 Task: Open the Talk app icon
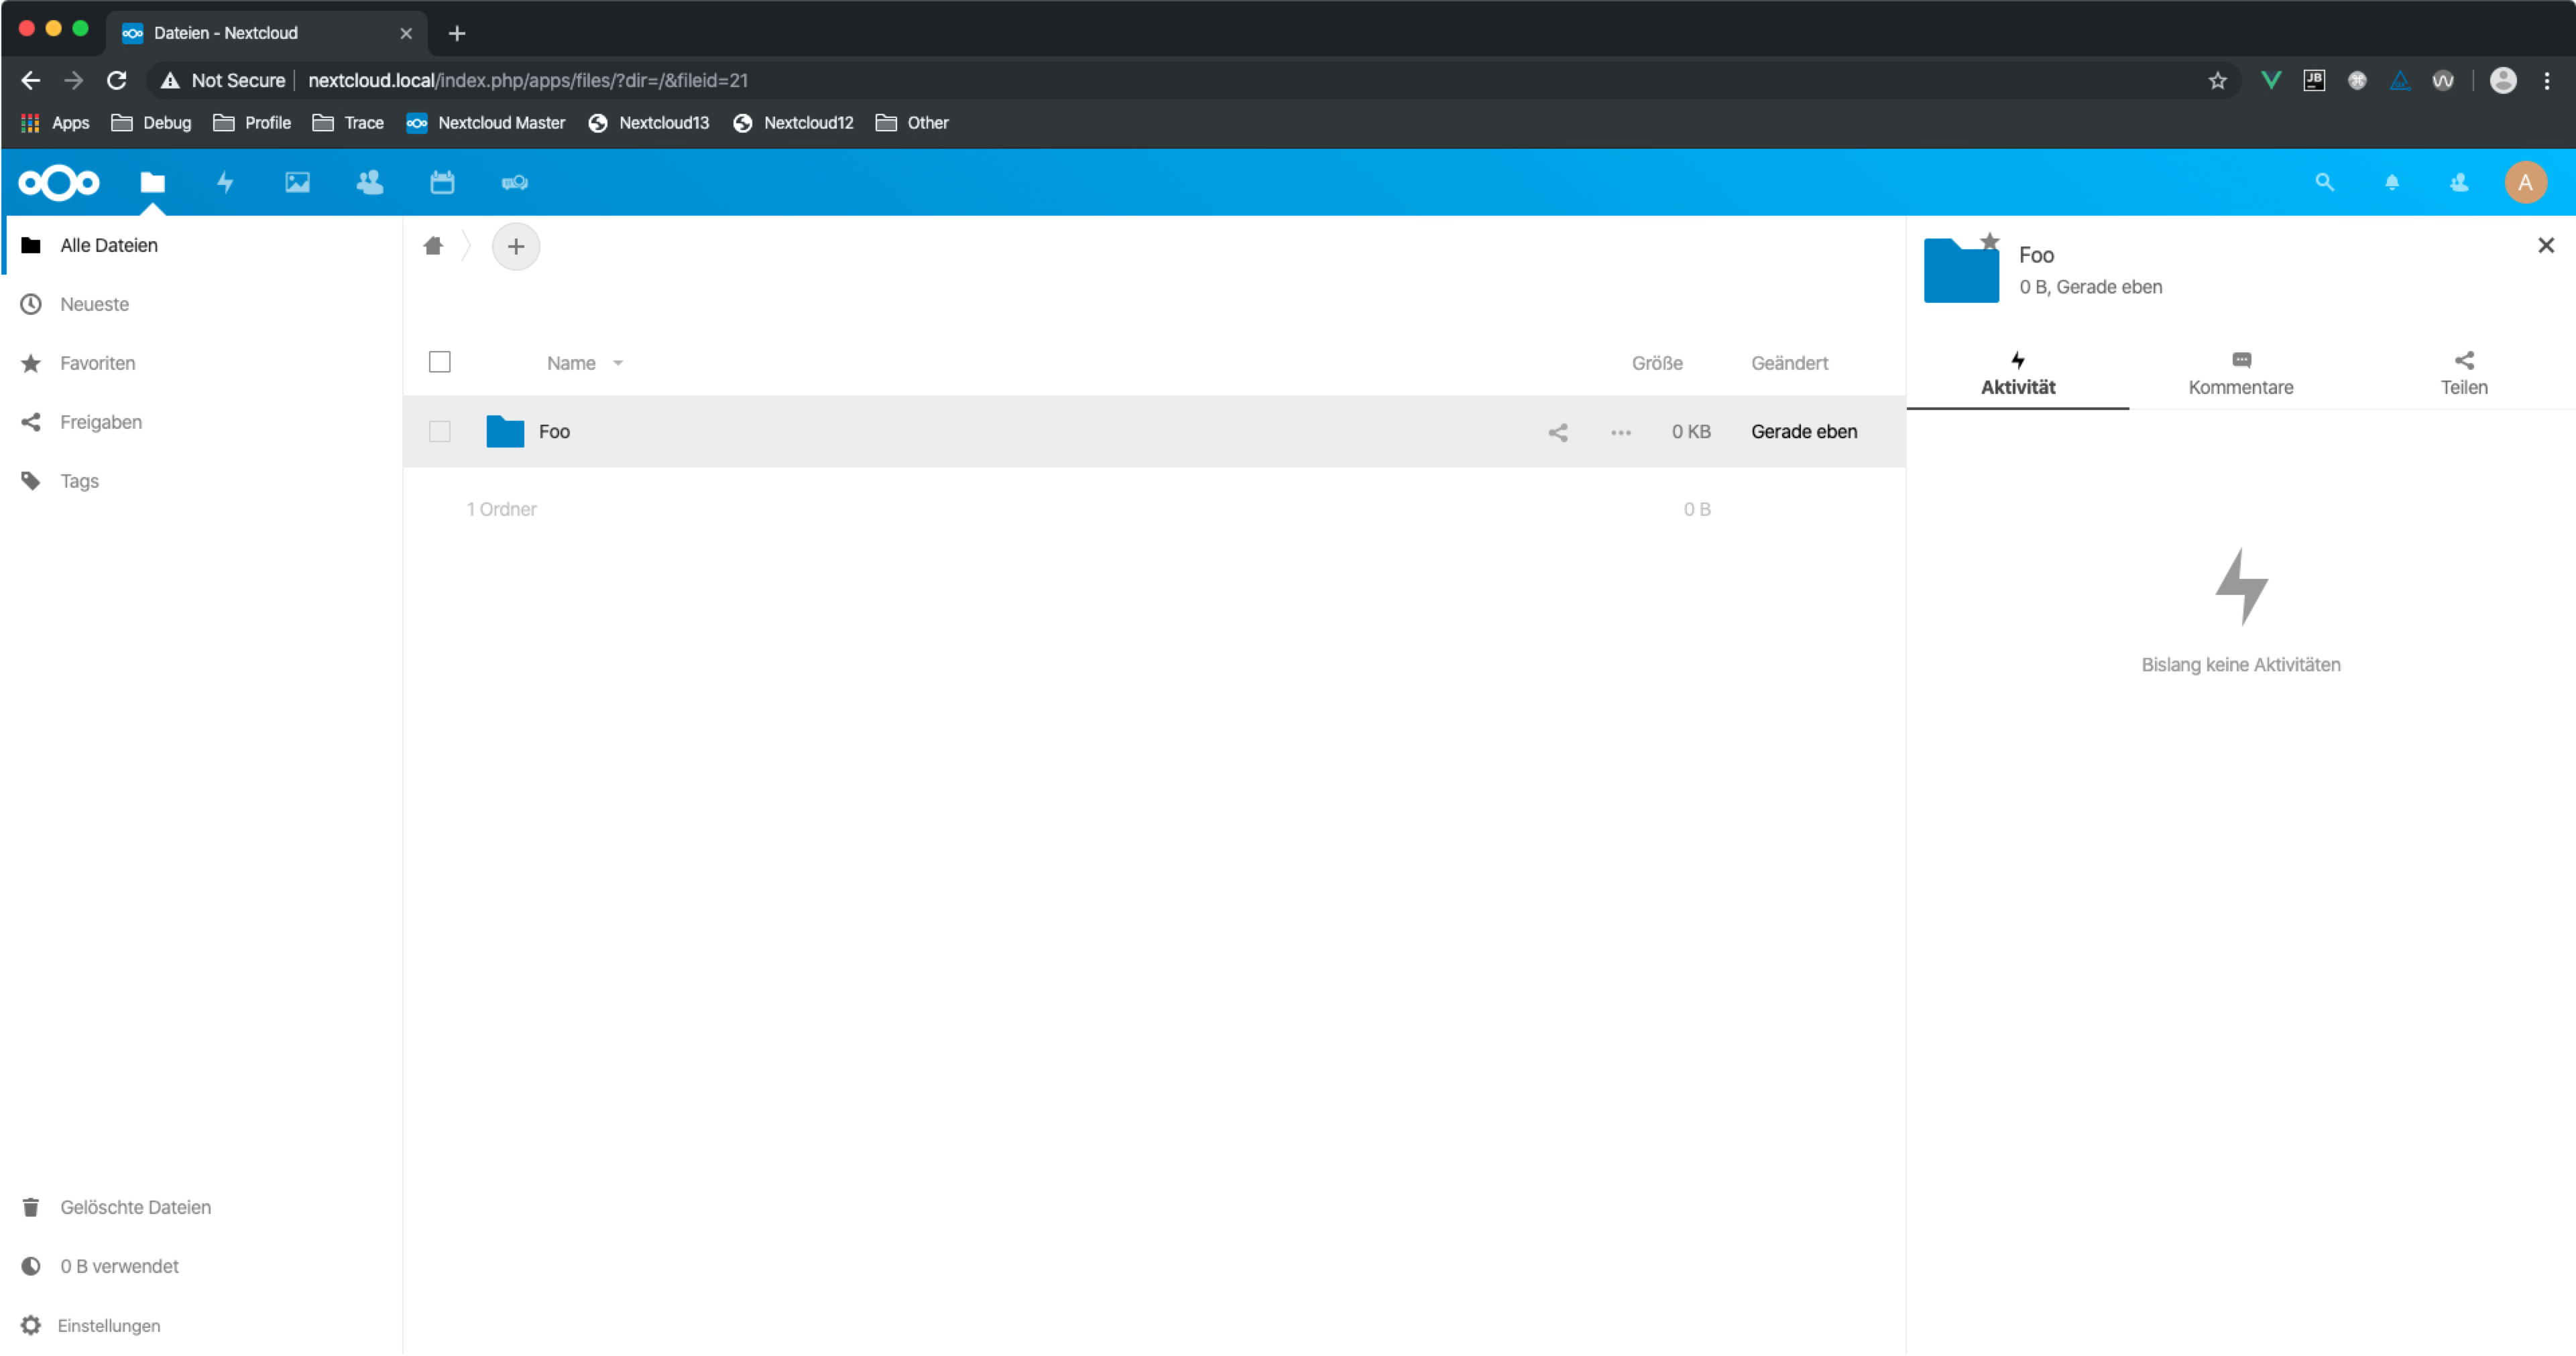(x=514, y=182)
